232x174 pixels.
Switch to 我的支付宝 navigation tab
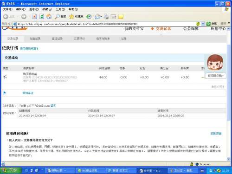click(134, 28)
